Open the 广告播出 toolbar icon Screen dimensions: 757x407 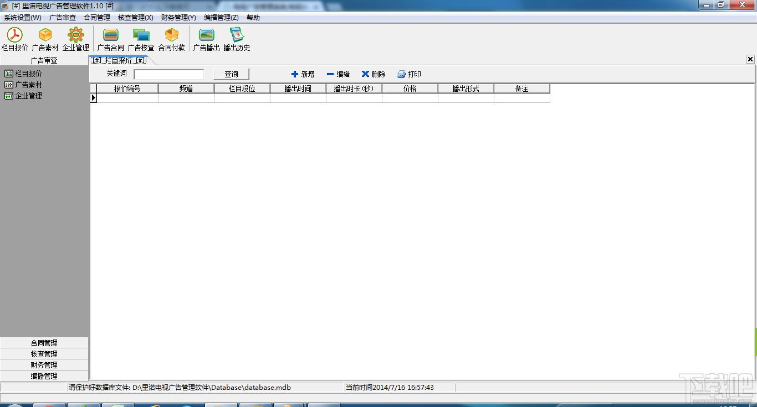[x=207, y=39]
